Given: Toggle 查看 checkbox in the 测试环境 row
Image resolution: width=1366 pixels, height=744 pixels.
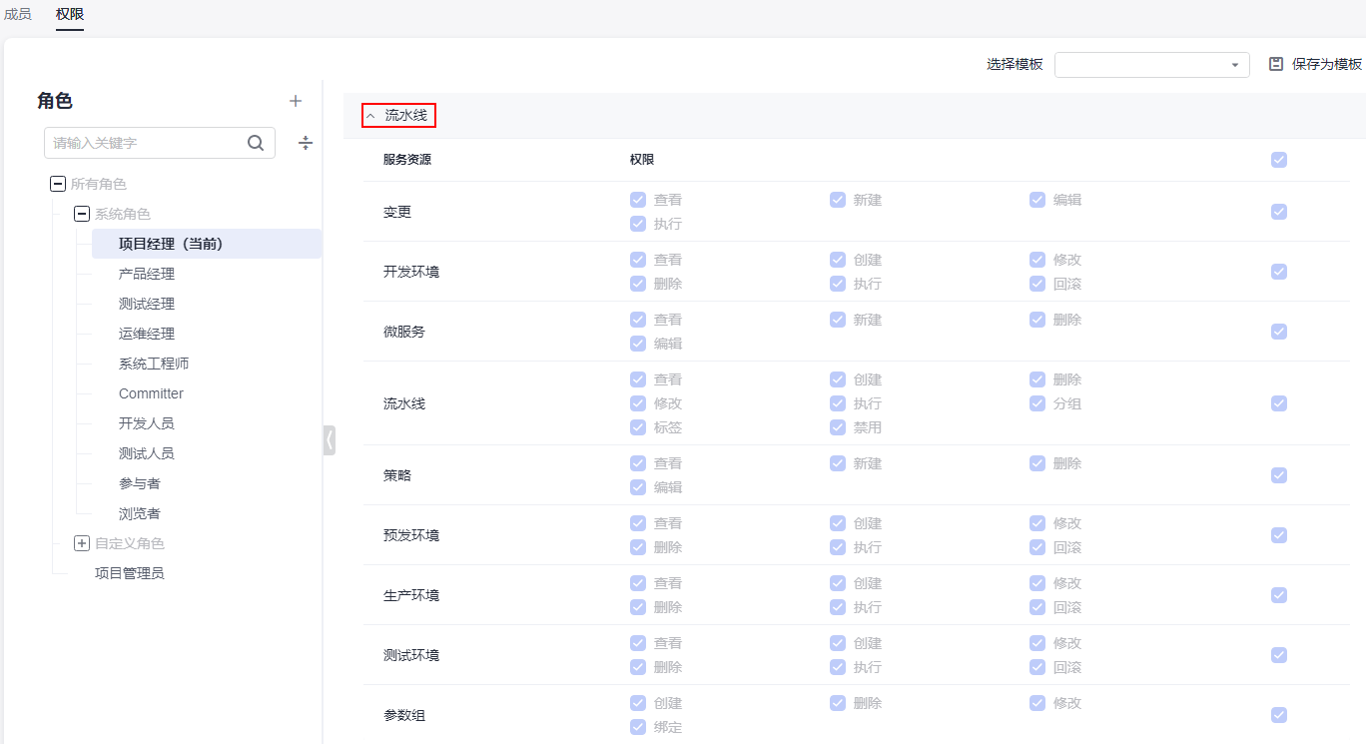Looking at the screenshot, I should pos(638,643).
